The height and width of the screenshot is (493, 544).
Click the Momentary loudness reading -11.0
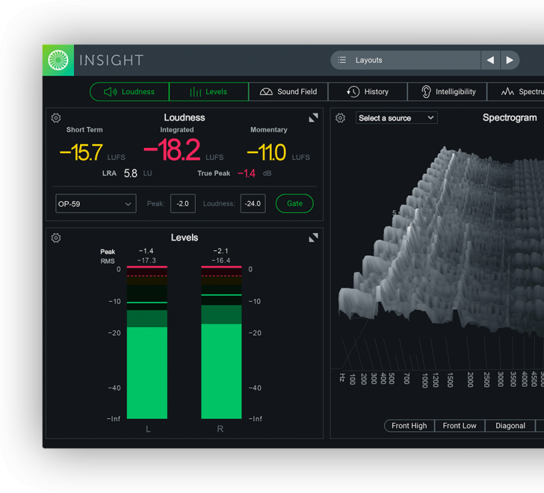click(x=267, y=152)
